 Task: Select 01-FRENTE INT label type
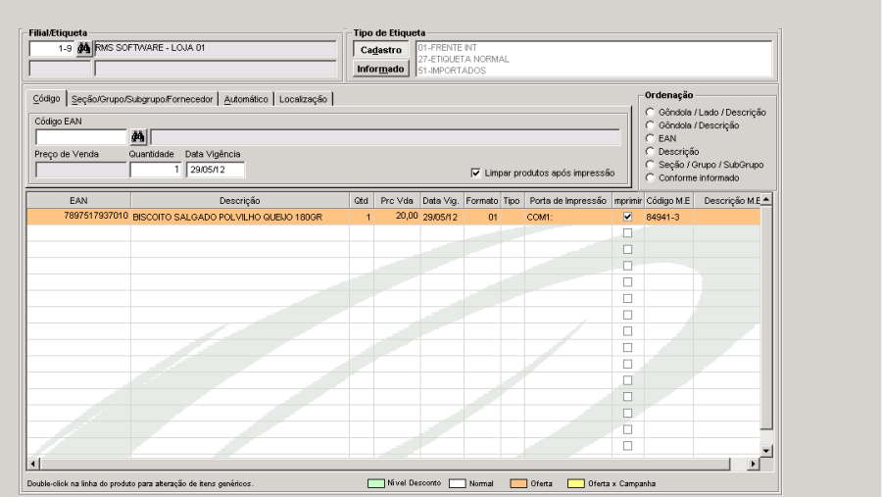point(447,48)
